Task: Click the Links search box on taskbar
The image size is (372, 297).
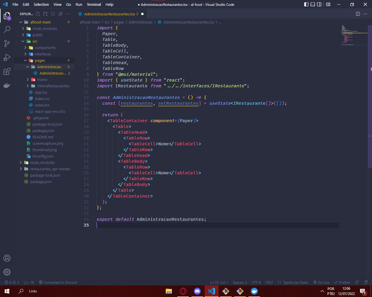Action: (33, 291)
